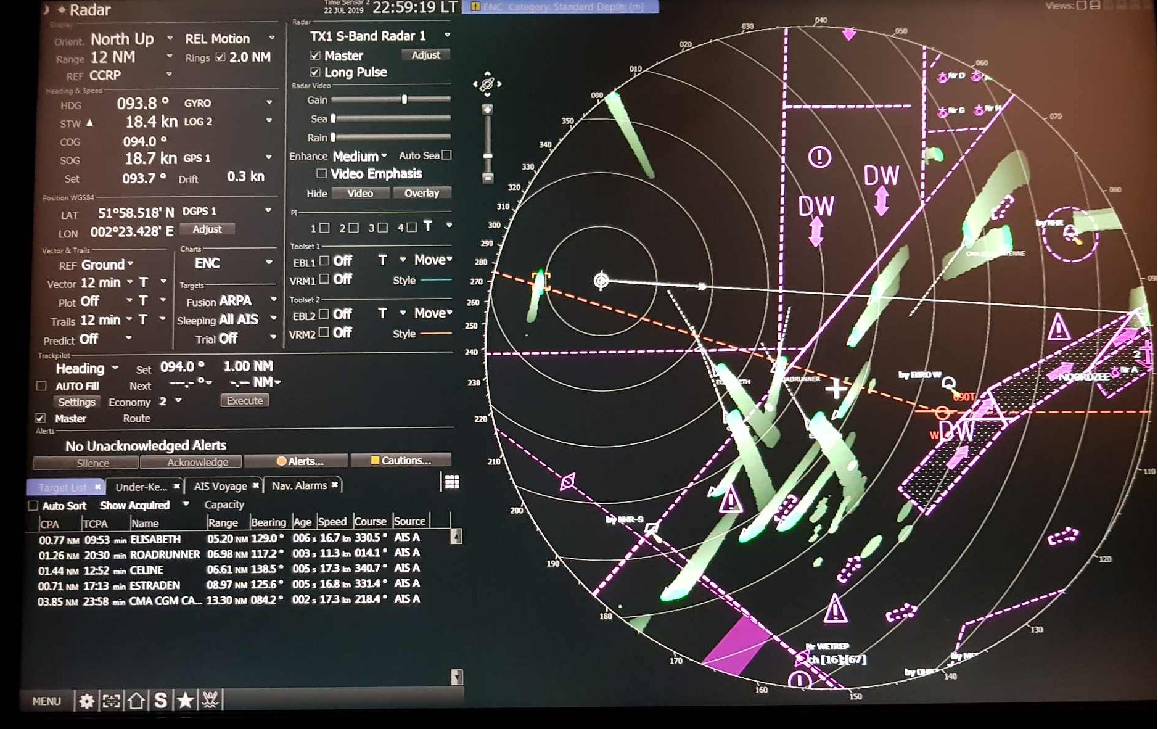Select the target acquire icon next to gear
The width and height of the screenshot is (1158, 729).
click(x=112, y=701)
